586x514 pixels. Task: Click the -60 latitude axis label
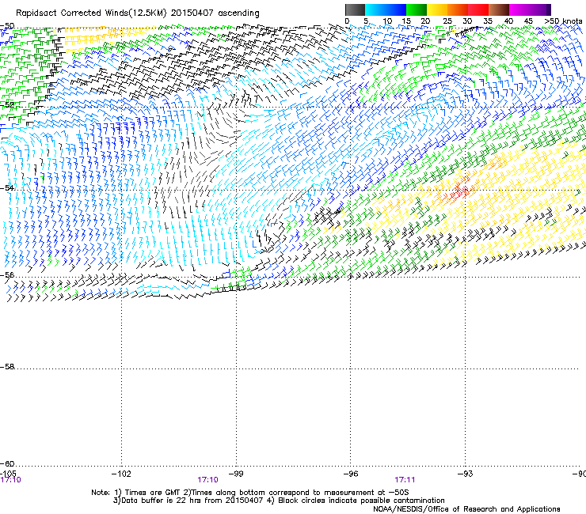pyautogui.click(x=7, y=463)
